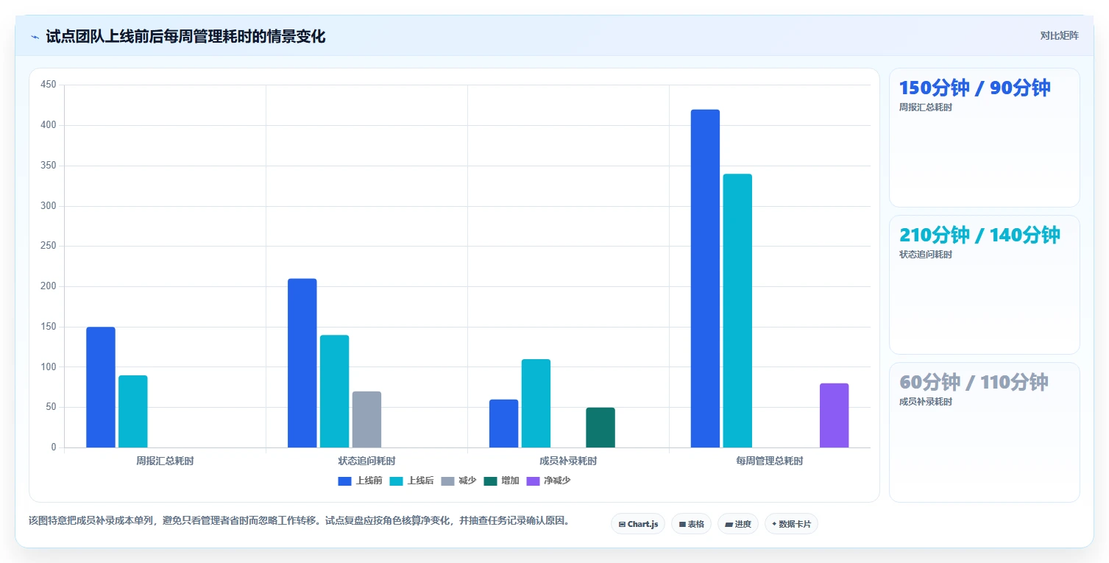Screen dimensions: 1109x563
Task: Click the 对比矩阵 label in header
Action: (1059, 35)
